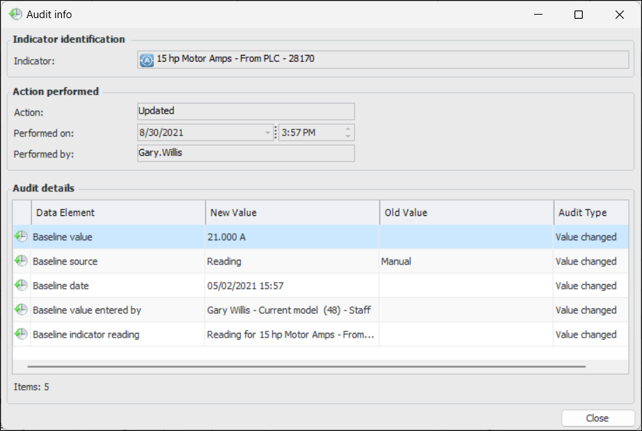
Task: Click the Audit info window title icon
Action: tap(15, 14)
